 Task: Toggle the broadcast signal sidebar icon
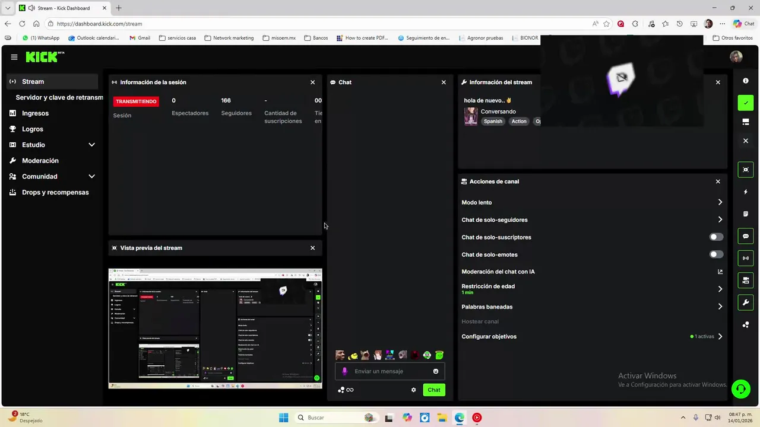[746, 259]
